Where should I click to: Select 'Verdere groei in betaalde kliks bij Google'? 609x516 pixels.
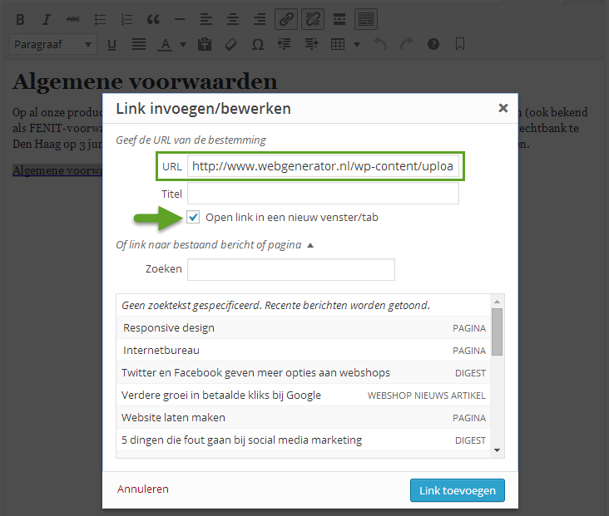pos(304,396)
